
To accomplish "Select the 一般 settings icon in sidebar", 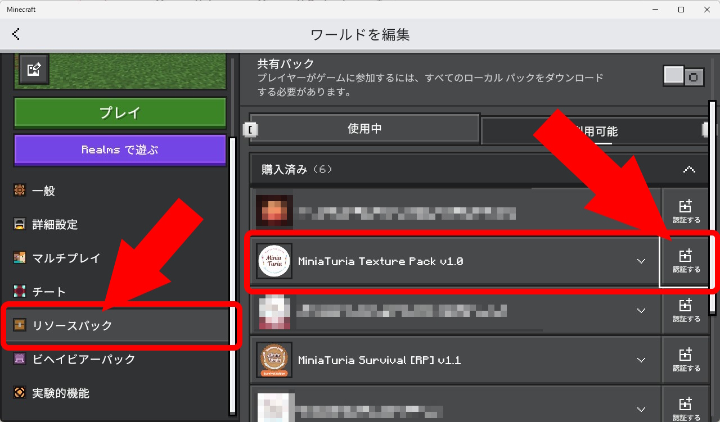I will point(20,191).
